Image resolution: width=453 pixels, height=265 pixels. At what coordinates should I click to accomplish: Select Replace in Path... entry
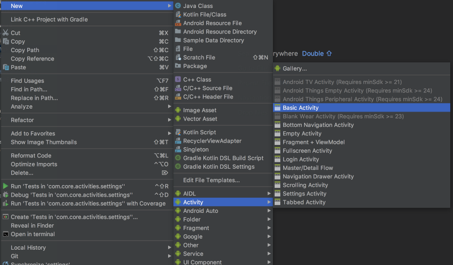point(87,98)
